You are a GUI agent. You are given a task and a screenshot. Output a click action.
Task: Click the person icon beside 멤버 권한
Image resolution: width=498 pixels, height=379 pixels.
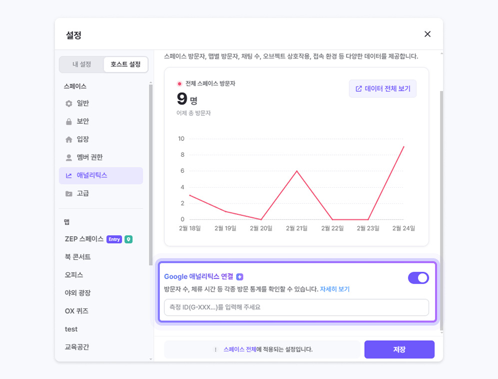tap(69, 157)
